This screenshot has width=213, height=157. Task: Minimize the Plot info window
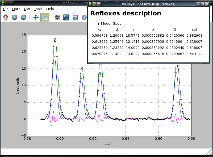click(198, 4)
